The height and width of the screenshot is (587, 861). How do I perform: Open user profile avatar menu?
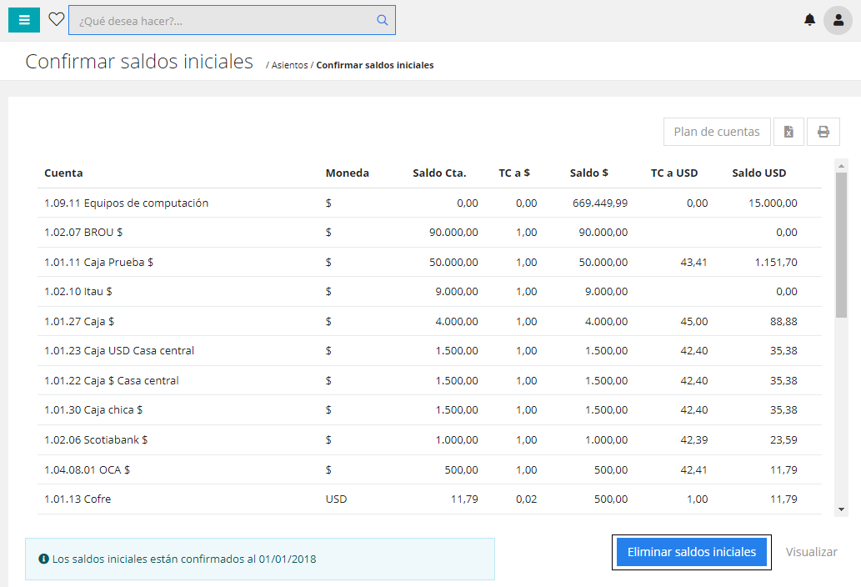pos(838,20)
